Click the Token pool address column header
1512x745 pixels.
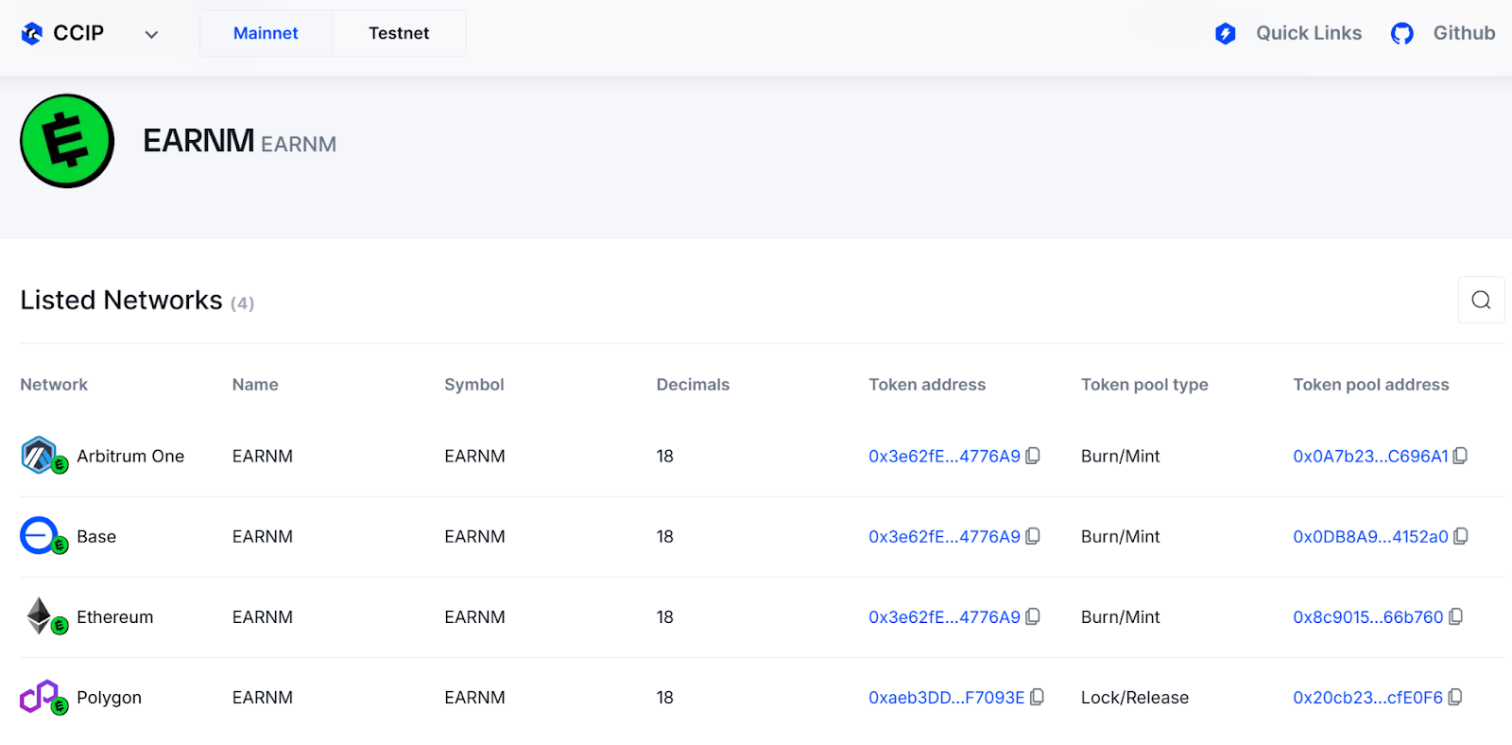click(x=1371, y=385)
